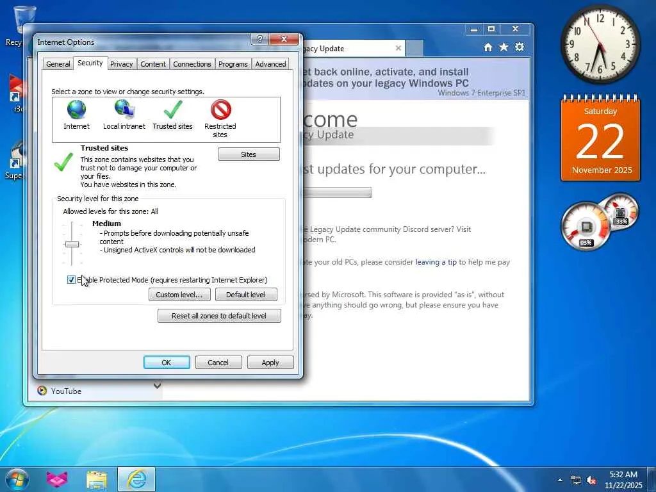
Task: Confirm with the OK button
Action: [x=167, y=363]
